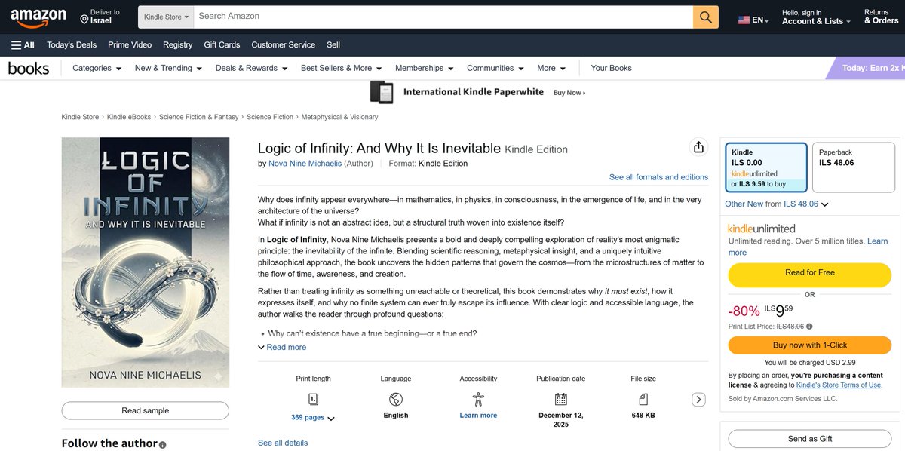
Task: Select the Paperback format option
Action: 854,168
